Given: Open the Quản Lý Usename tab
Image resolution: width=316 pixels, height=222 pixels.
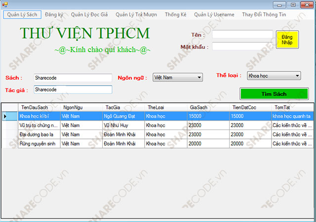Looking at the screenshot, I should (214, 15).
